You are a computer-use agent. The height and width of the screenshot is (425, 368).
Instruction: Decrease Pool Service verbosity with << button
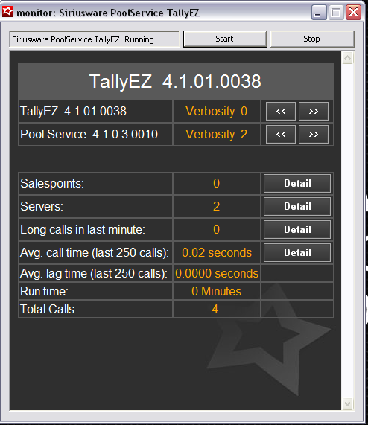[281, 134]
